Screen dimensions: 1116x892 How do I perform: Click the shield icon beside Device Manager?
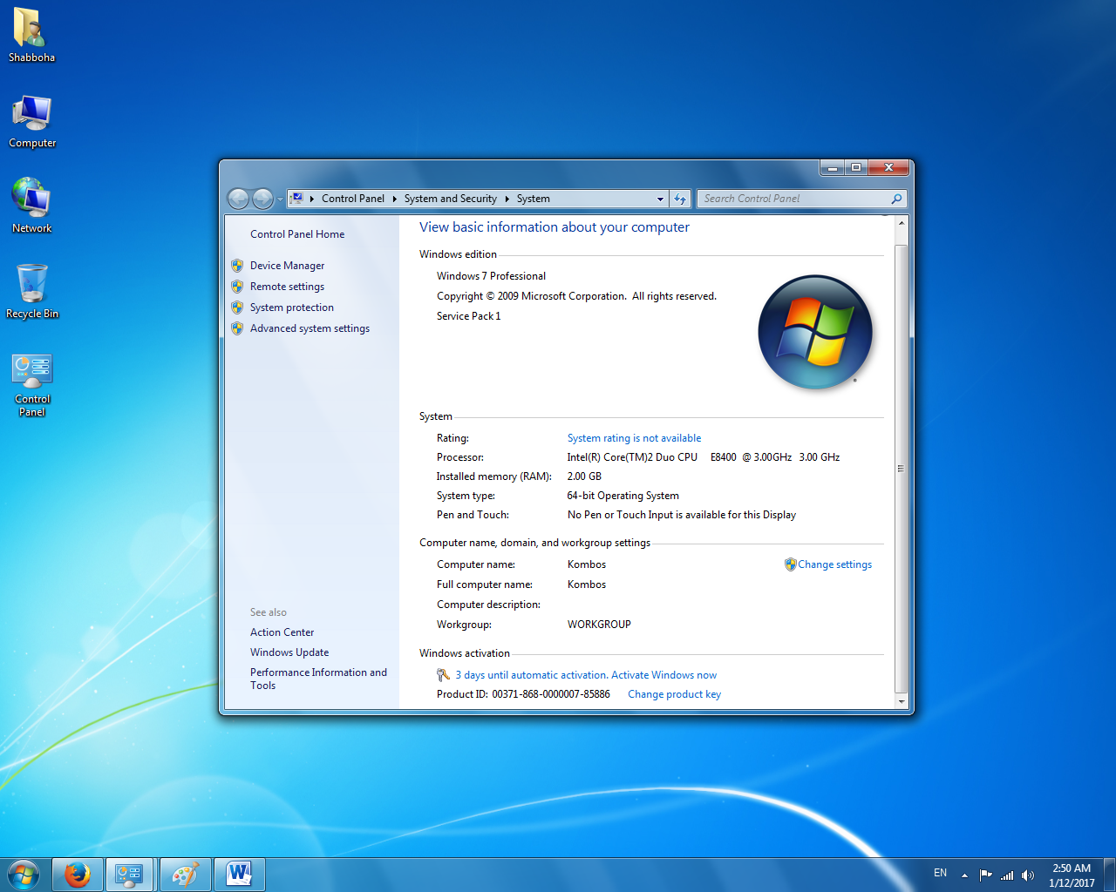point(237,266)
